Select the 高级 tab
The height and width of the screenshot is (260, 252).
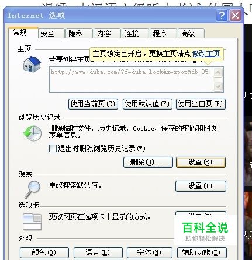[191, 33]
